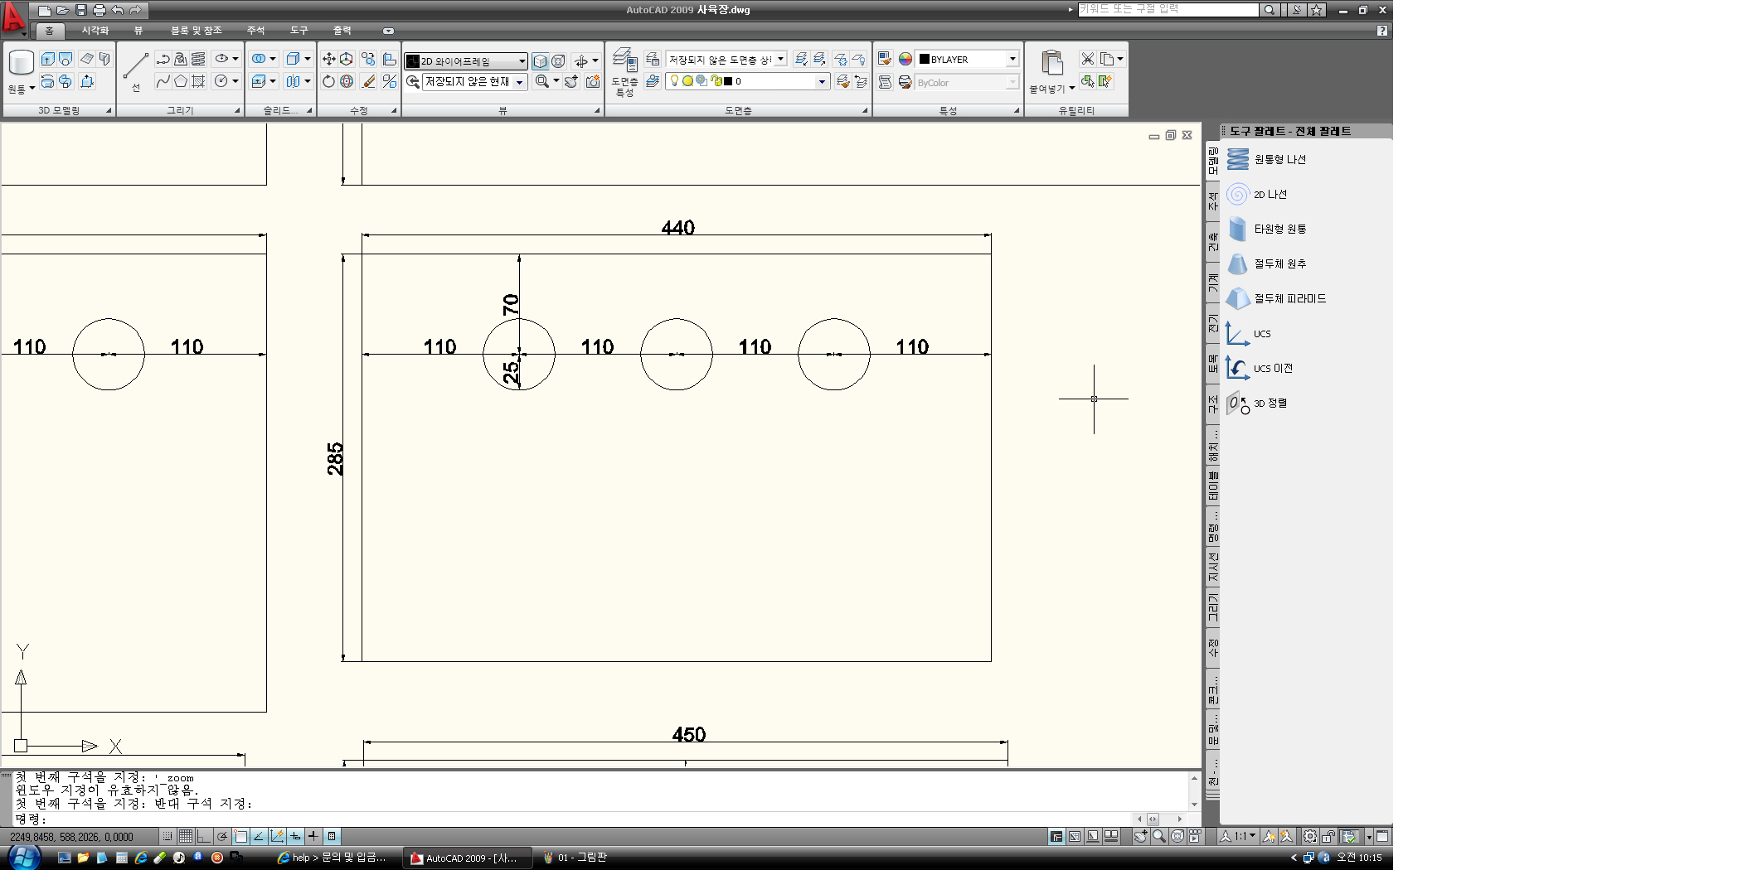Choose the Hatch drawing tool

point(198,81)
